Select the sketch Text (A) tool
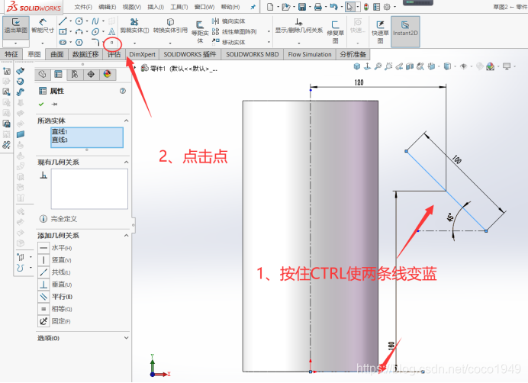 [112, 32]
